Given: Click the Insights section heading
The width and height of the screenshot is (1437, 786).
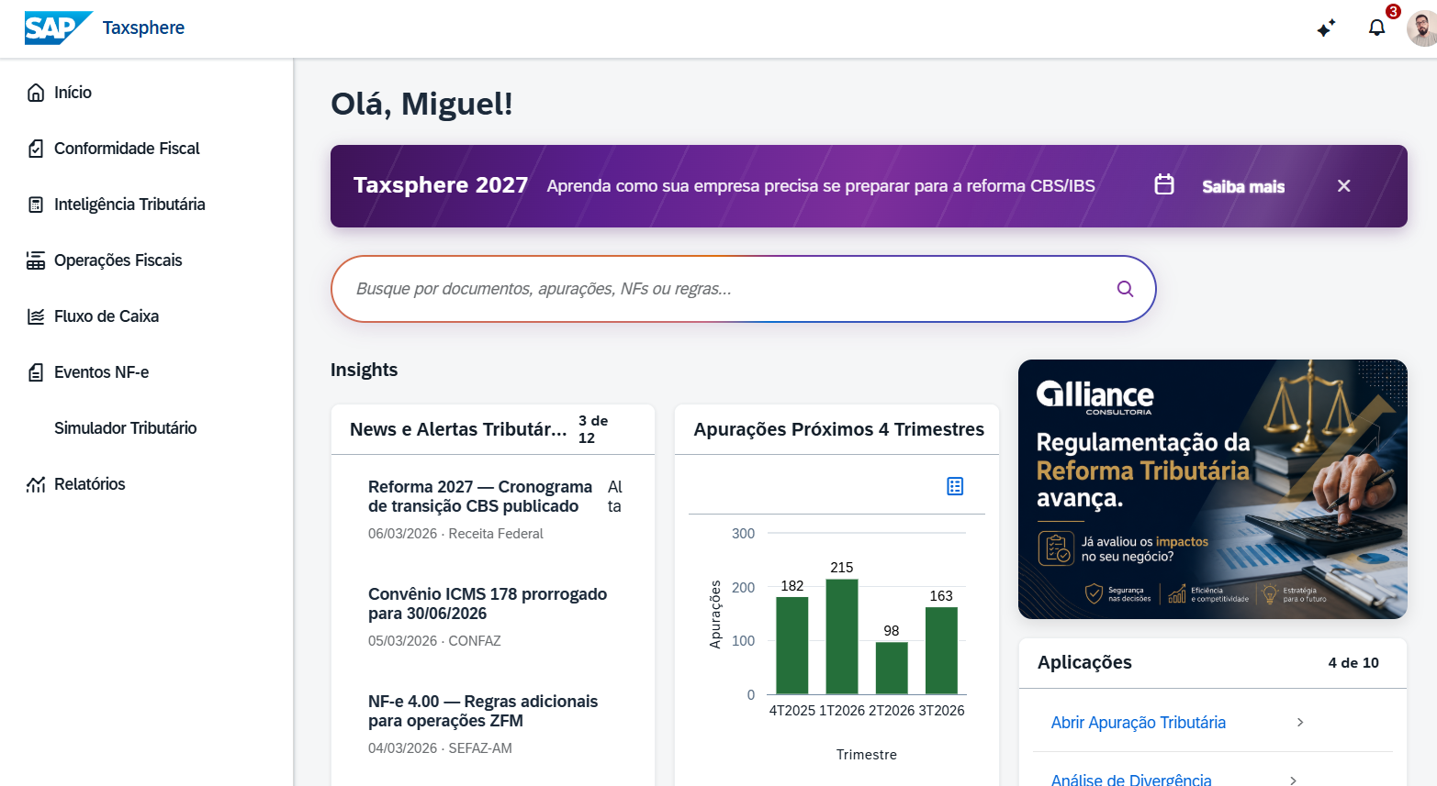Looking at the screenshot, I should tap(365, 370).
